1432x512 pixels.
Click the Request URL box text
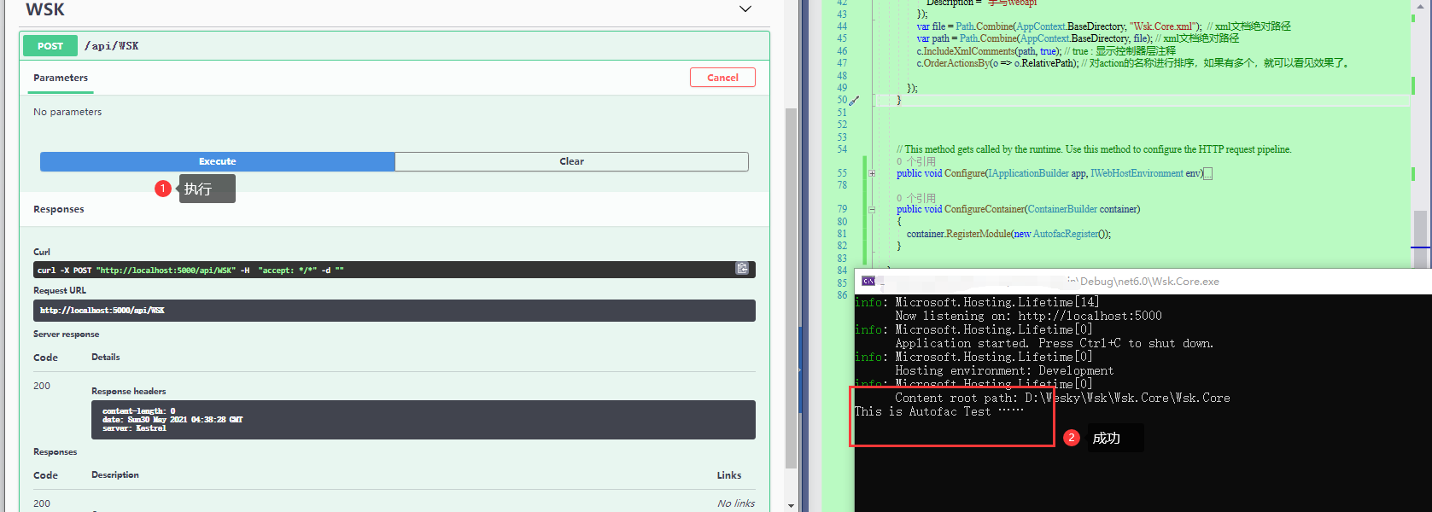click(102, 311)
